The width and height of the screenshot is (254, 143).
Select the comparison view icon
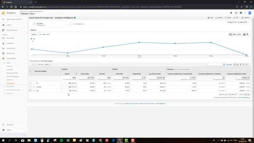click(244, 65)
